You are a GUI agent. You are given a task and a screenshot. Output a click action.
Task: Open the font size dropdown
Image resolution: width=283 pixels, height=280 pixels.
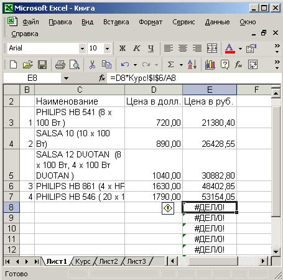pos(107,49)
